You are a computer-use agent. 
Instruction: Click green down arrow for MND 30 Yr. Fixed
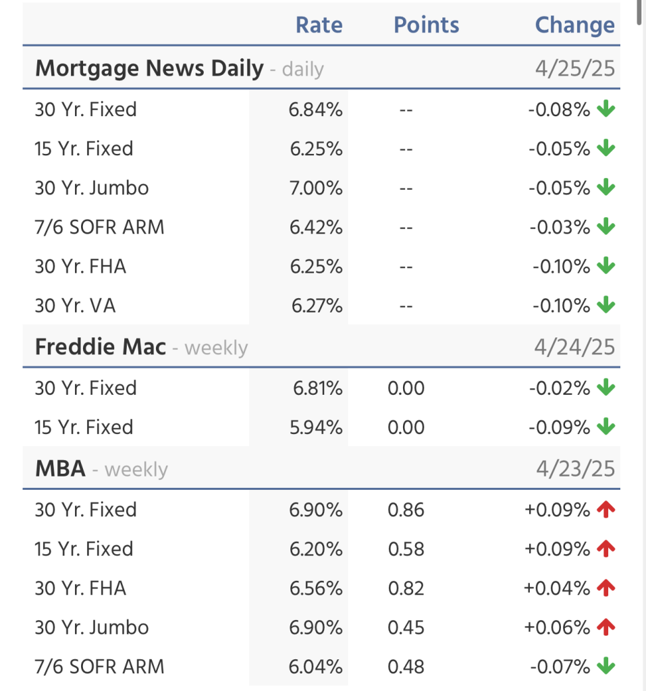606,109
